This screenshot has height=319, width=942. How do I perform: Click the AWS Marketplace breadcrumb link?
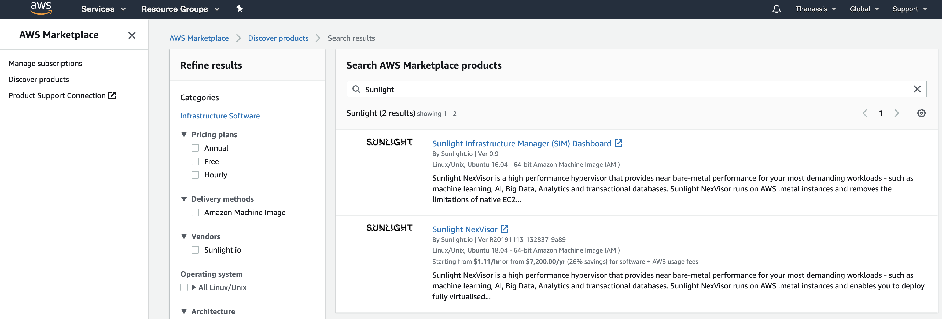[x=199, y=38]
